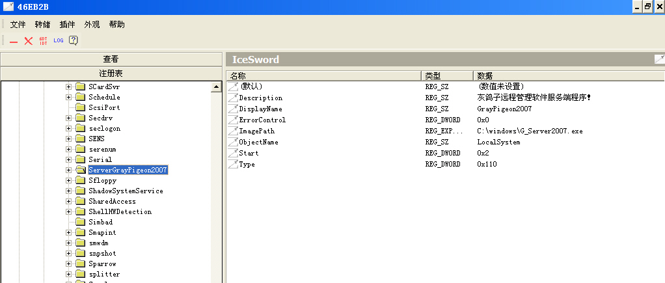Sort by the 类型 column header
The image size is (665, 283).
click(448, 76)
